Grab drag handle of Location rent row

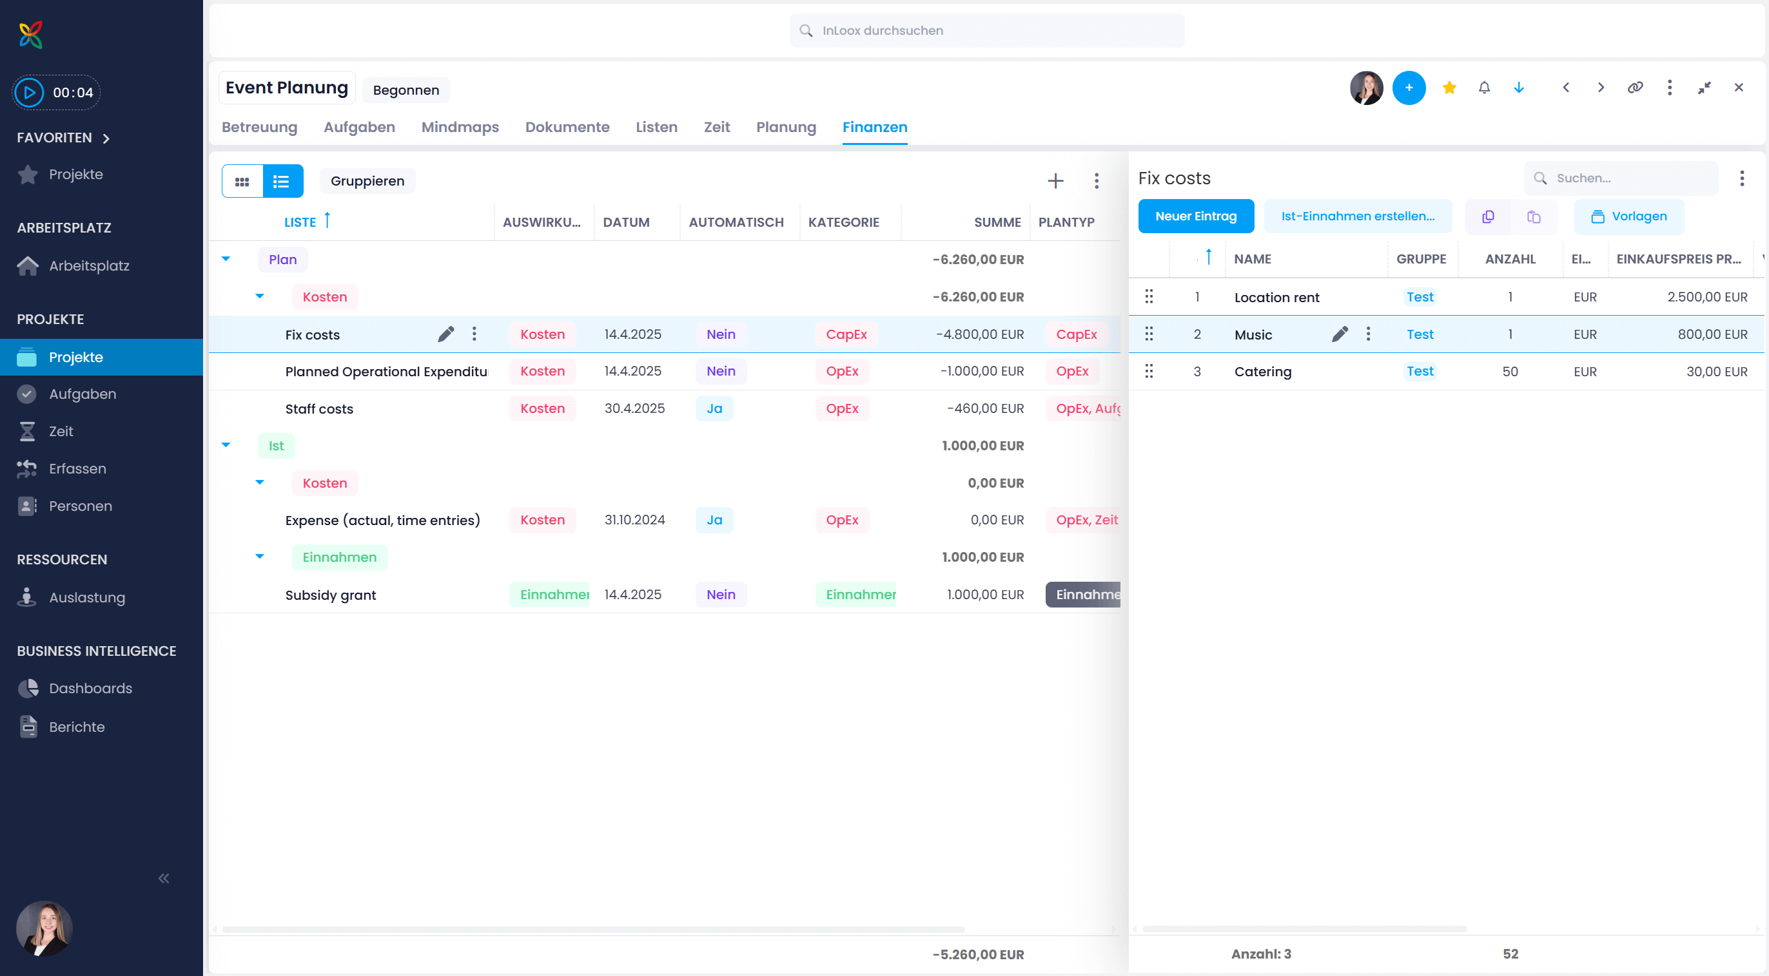tap(1148, 296)
